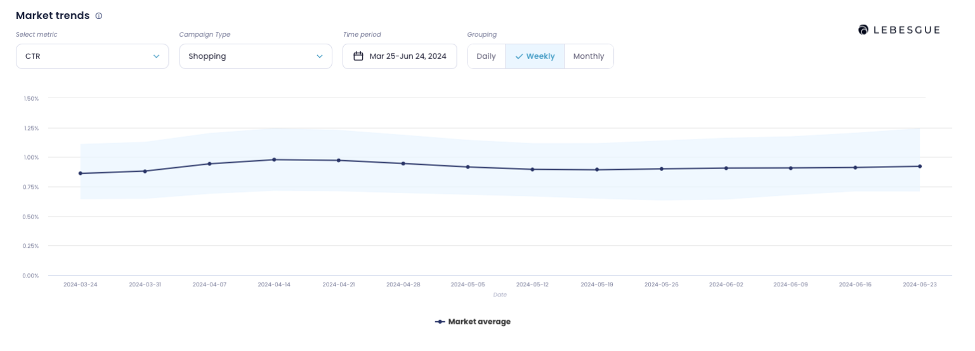Click the Lebesgue logo icon
This screenshot has width=975, height=351.
[863, 30]
